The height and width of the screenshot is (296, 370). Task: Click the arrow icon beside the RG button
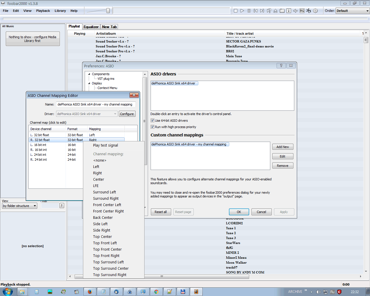[x=295, y=11]
